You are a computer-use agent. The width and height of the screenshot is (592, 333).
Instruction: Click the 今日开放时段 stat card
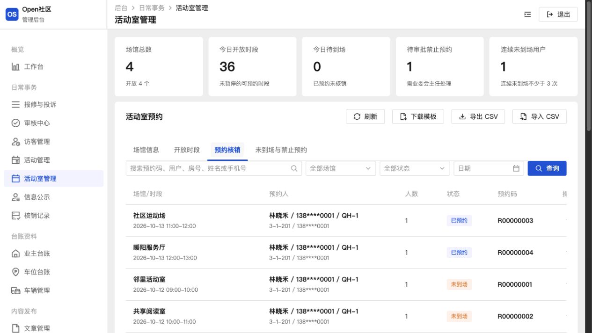point(252,66)
